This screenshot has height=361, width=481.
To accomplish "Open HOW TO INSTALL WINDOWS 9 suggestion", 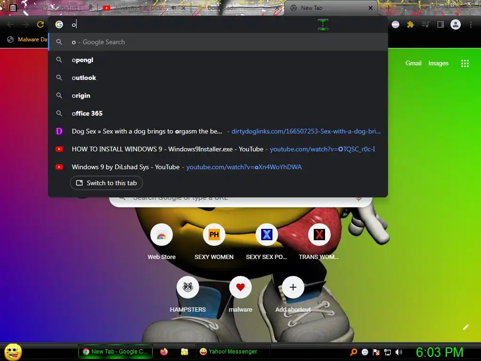I will (x=218, y=149).
